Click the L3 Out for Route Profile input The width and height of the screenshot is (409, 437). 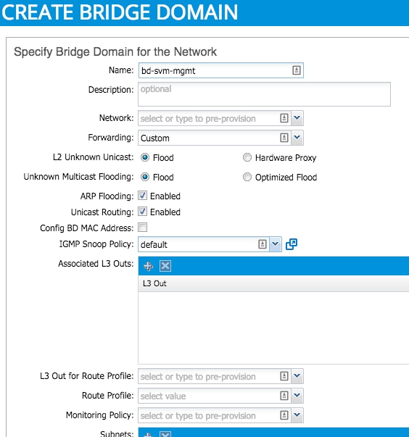point(215,376)
